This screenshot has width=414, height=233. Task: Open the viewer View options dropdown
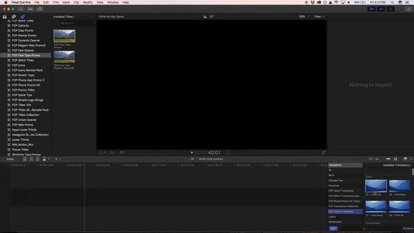pos(319,16)
